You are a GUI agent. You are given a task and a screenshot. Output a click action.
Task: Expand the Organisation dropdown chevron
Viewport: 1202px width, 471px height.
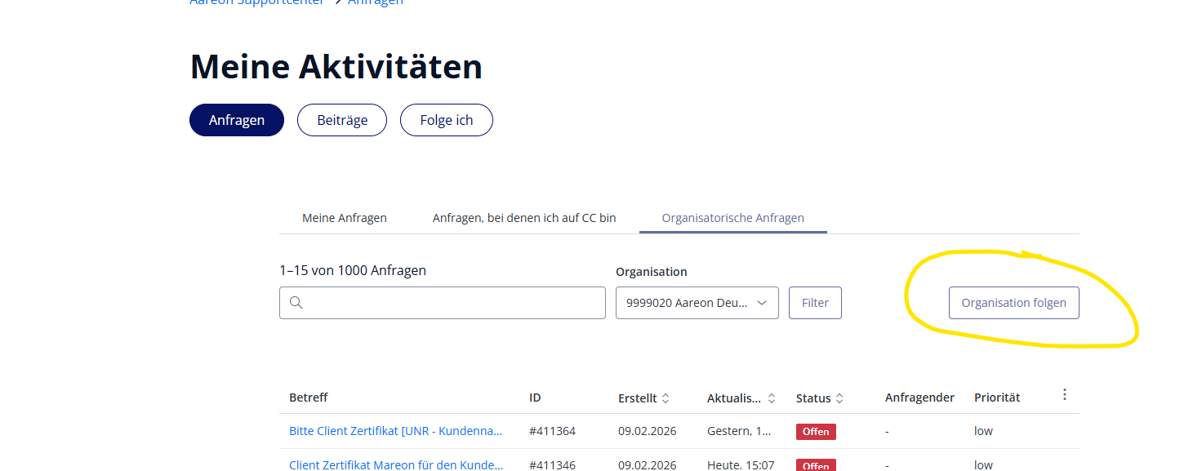click(x=762, y=303)
